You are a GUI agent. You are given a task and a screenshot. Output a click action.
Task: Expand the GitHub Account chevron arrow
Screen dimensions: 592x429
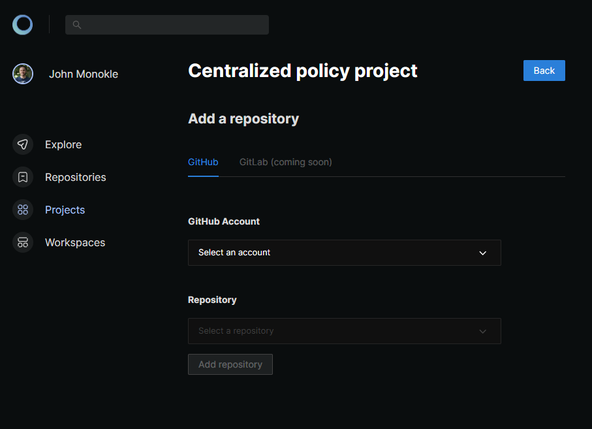coord(483,253)
